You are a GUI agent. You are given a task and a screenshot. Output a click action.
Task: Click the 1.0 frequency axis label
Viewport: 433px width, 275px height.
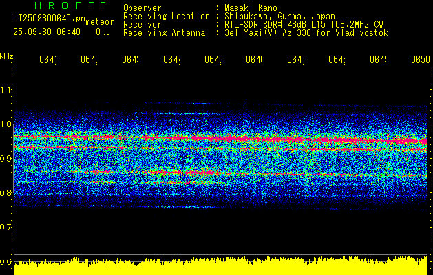point(6,124)
